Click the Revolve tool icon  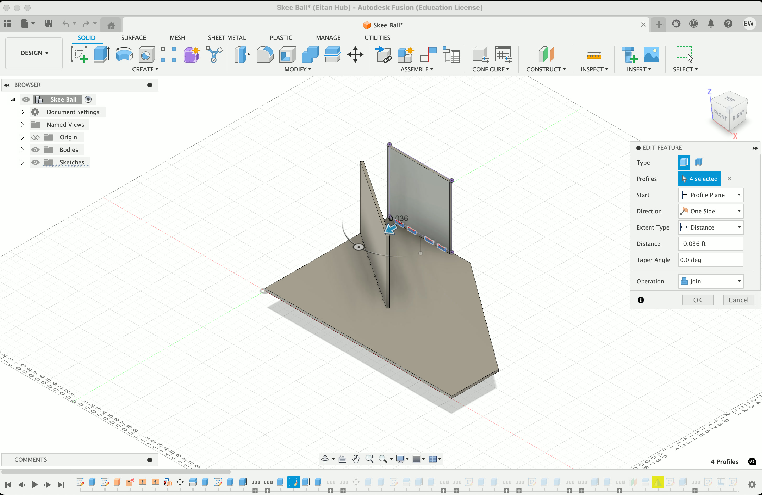[124, 54]
